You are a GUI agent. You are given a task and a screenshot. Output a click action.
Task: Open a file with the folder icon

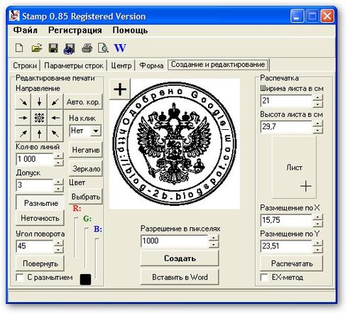[37, 48]
